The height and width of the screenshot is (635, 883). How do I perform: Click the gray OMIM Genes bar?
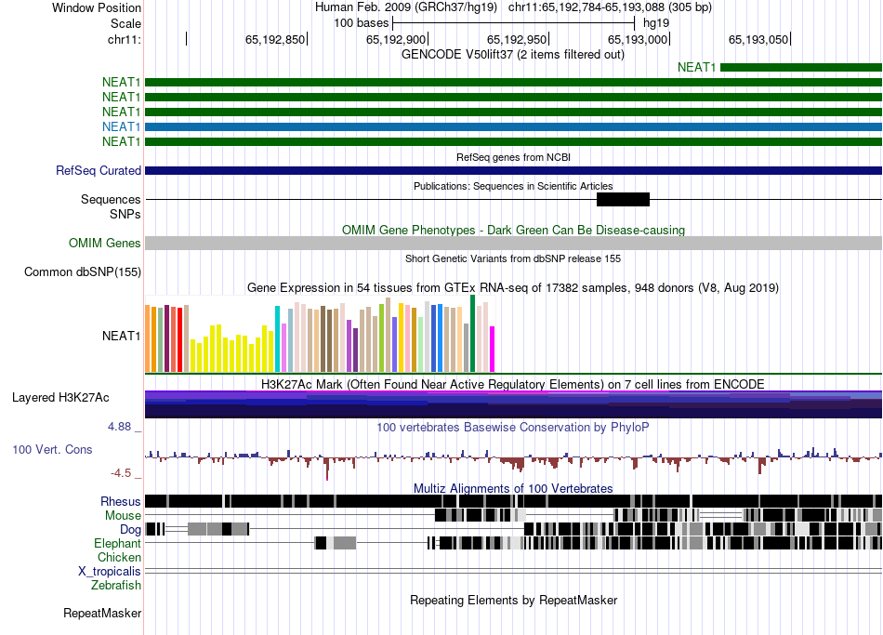point(513,243)
